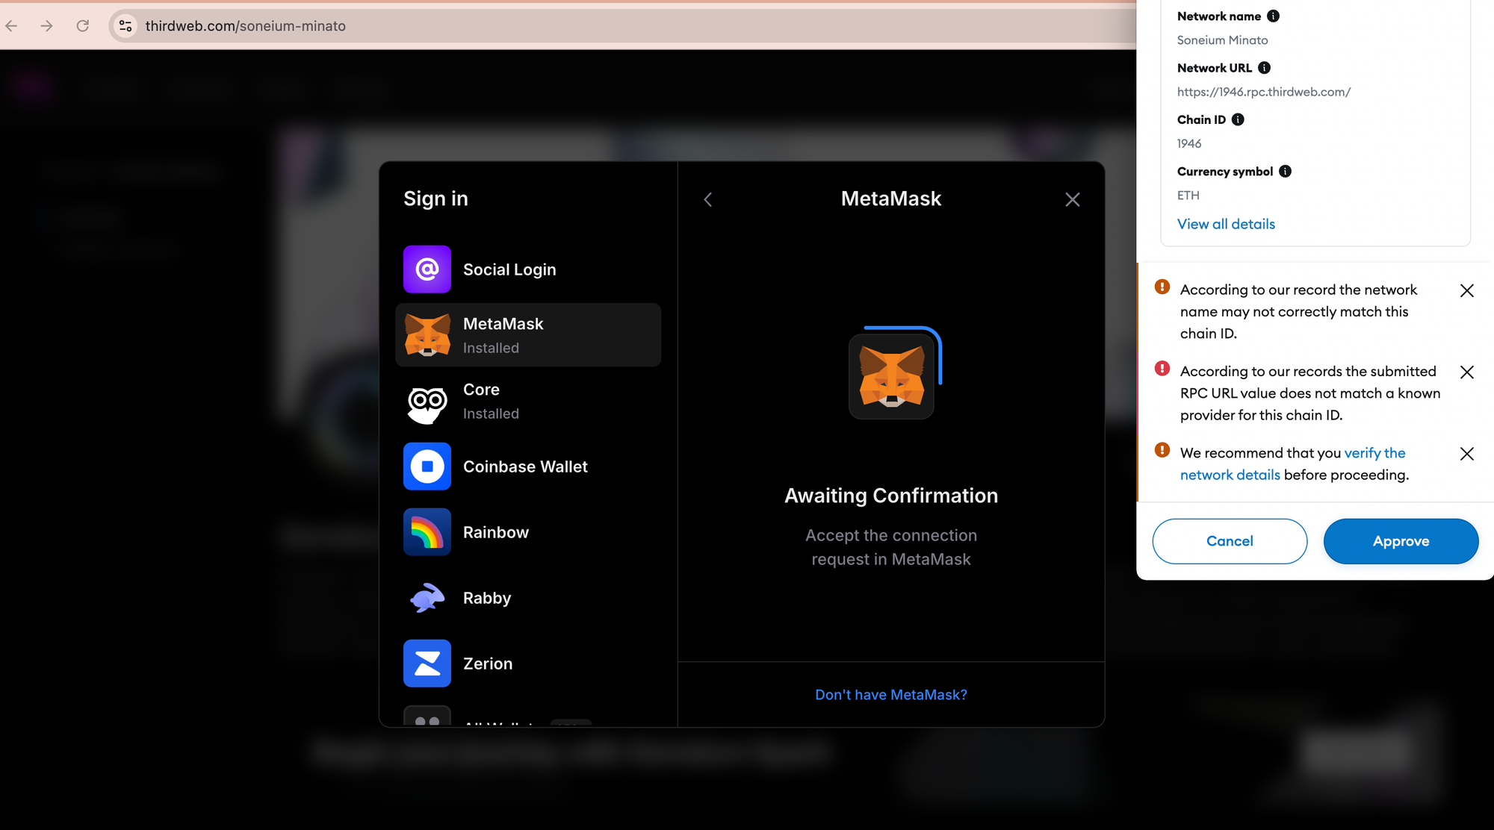Click Don't have MetaMask? link

click(890, 695)
